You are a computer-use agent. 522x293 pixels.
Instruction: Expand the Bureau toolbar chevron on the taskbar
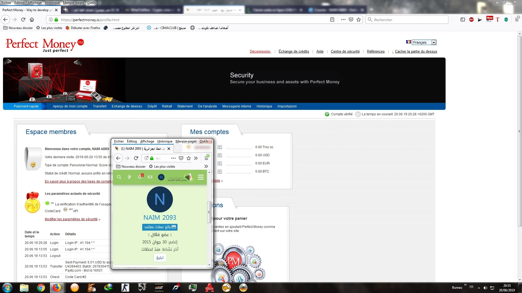coord(465,285)
